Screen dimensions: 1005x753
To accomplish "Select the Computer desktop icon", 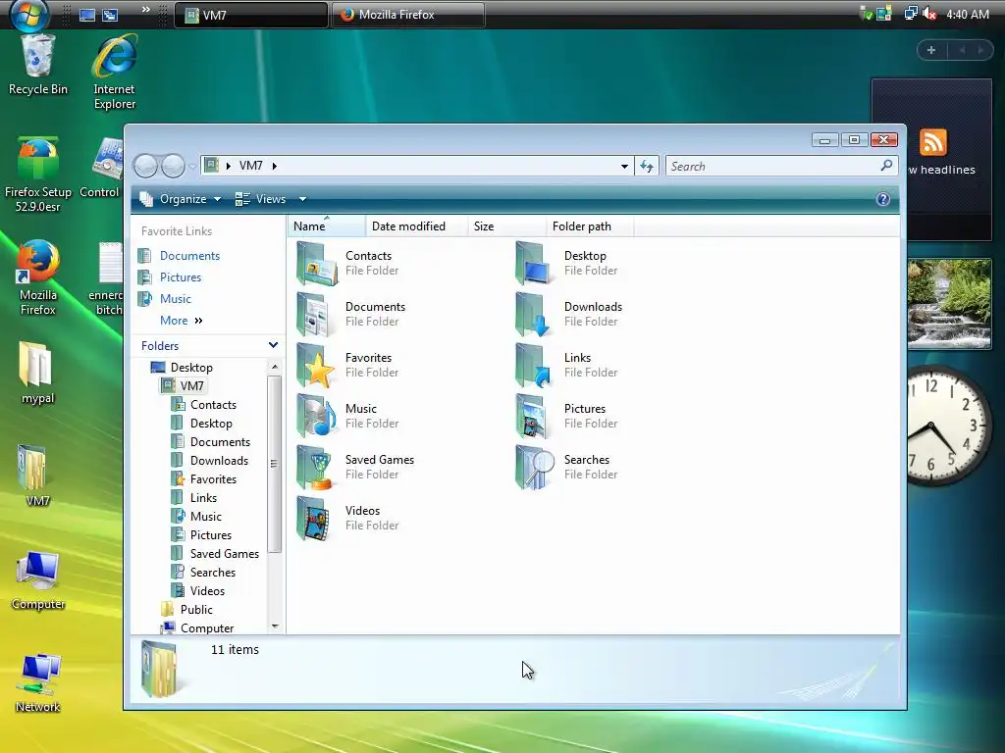I will [x=38, y=579].
